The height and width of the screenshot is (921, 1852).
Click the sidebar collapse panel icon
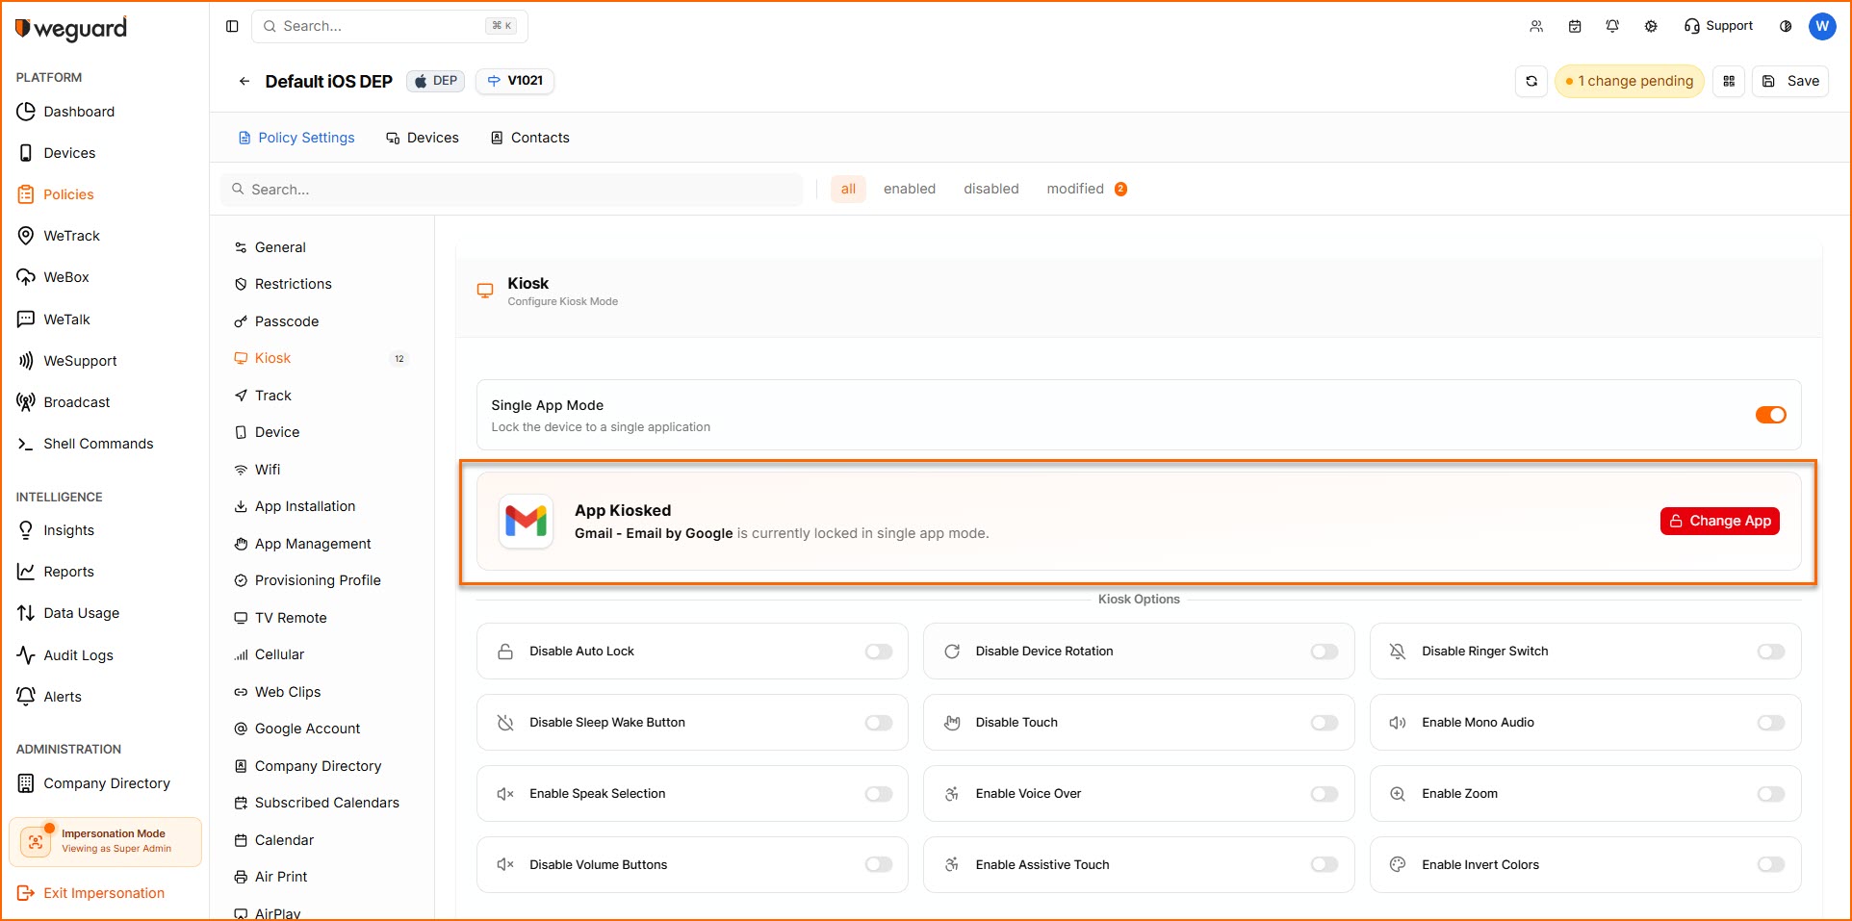coord(232,26)
